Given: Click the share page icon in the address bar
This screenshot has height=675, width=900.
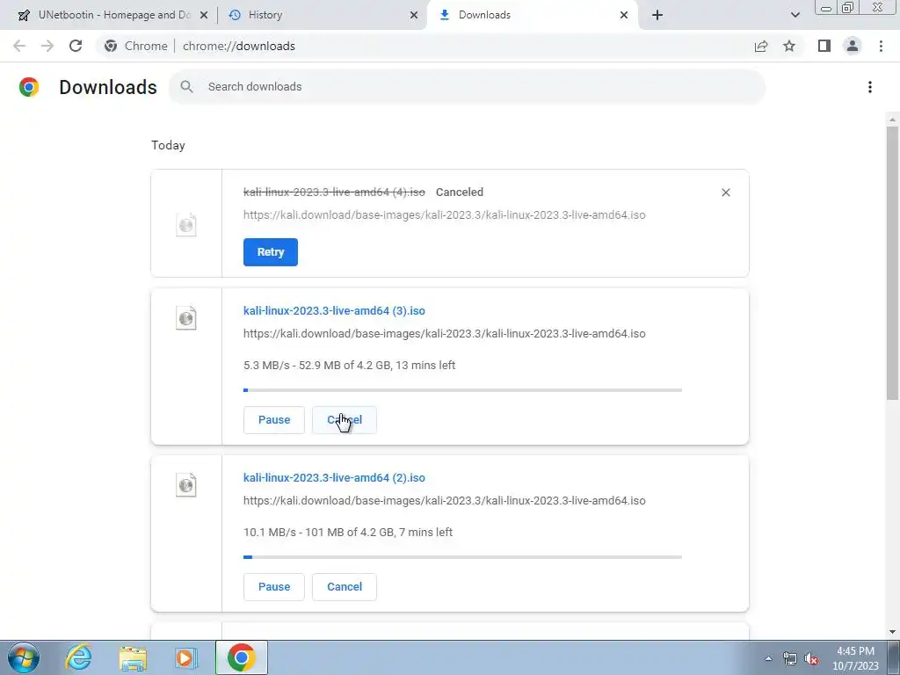Looking at the screenshot, I should click(761, 46).
